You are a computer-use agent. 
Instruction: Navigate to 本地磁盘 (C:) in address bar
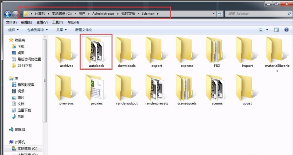click(61, 14)
